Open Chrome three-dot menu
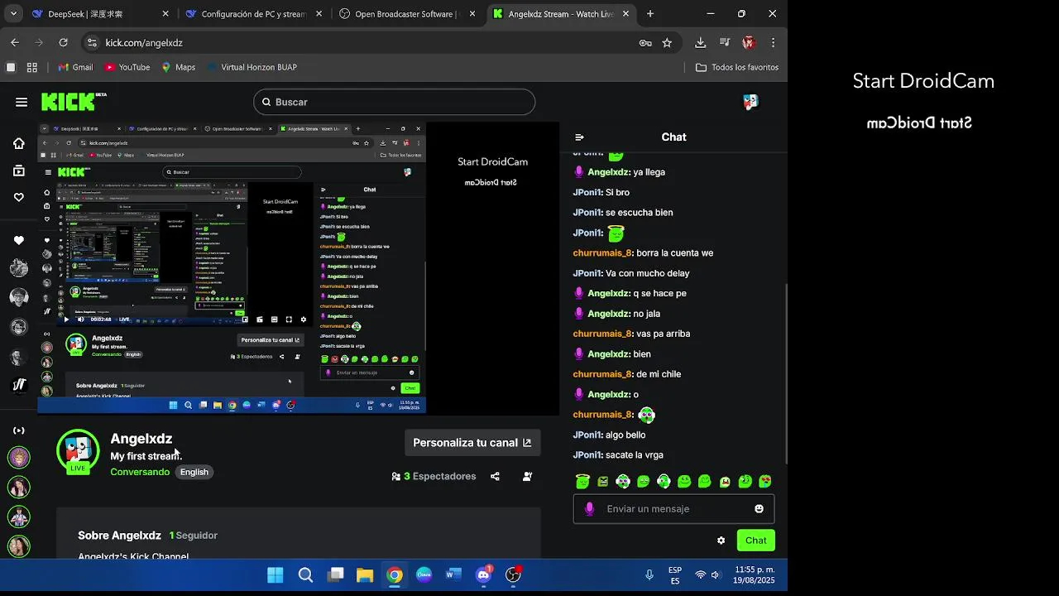The width and height of the screenshot is (1059, 596). 773,43
